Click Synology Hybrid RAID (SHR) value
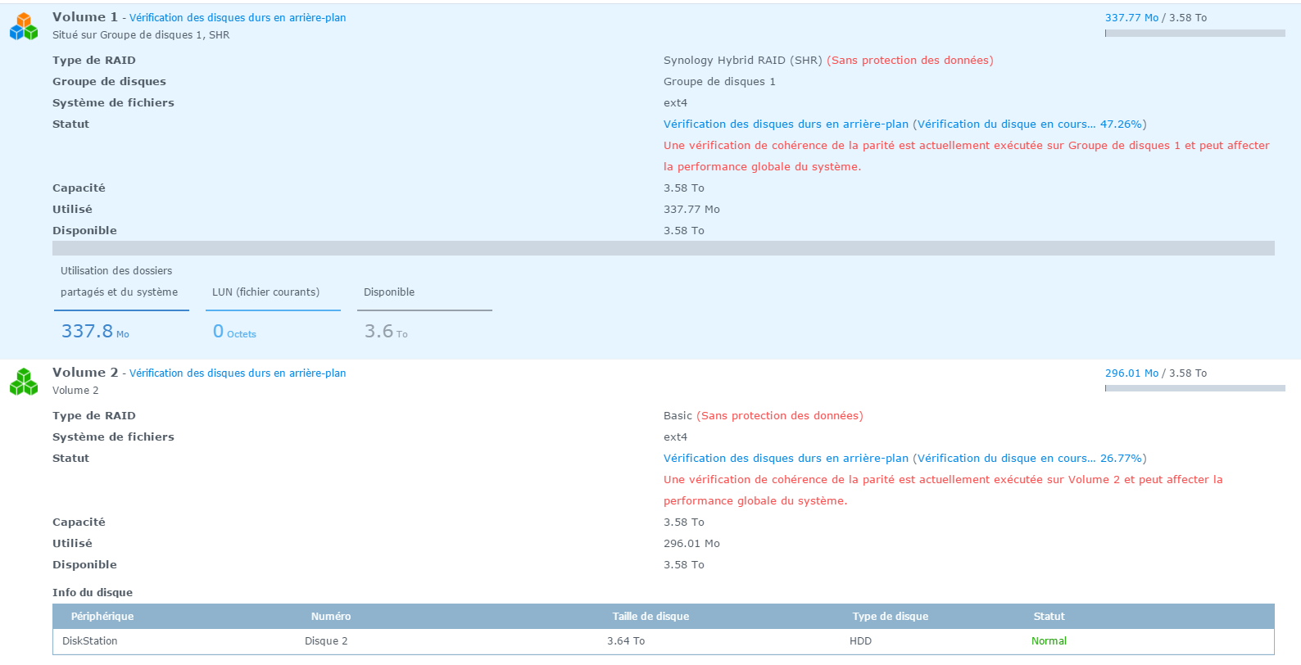Image resolution: width=1301 pixels, height=665 pixels. (743, 61)
